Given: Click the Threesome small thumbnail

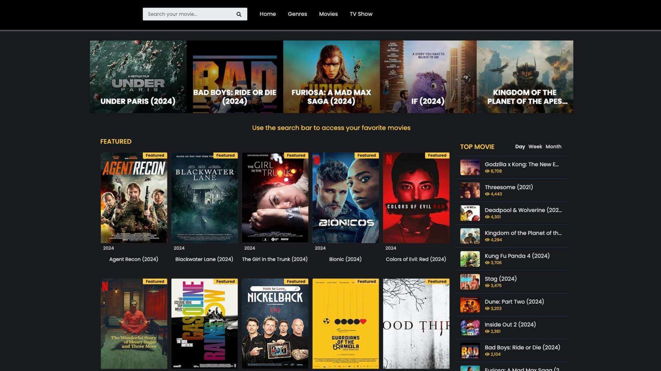Looking at the screenshot, I should point(470,191).
